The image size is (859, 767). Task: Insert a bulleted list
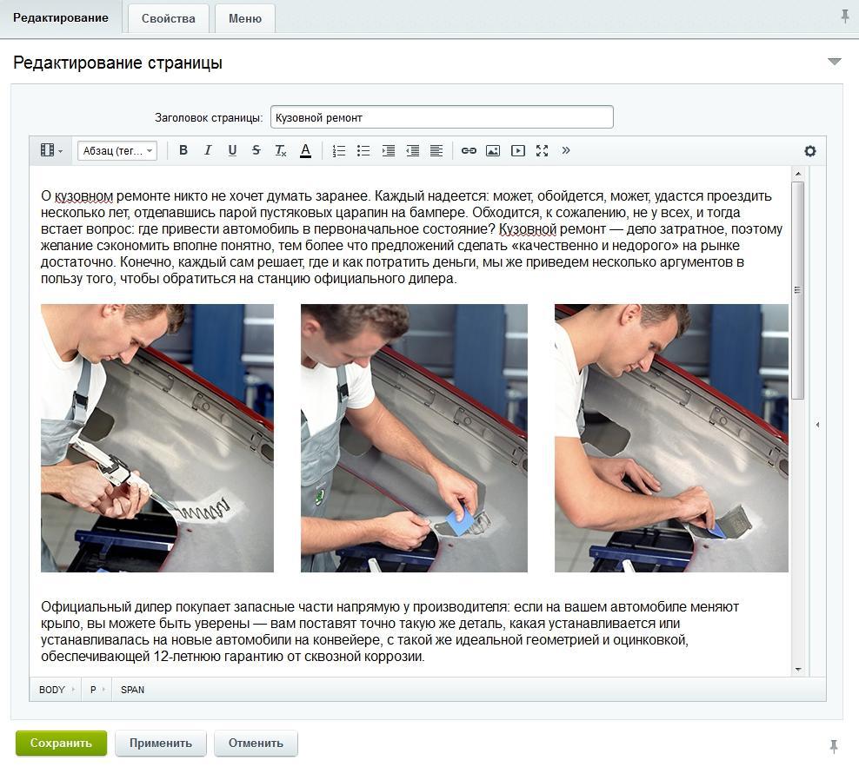[x=363, y=150]
